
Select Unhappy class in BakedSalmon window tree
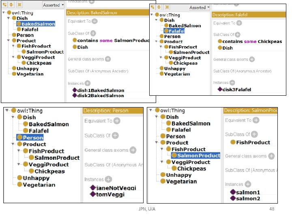[25, 69]
